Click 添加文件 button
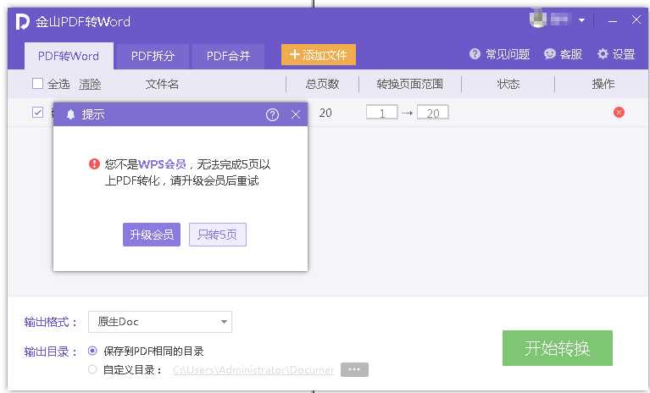The height and width of the screenshot is (393, 650). 319,55
